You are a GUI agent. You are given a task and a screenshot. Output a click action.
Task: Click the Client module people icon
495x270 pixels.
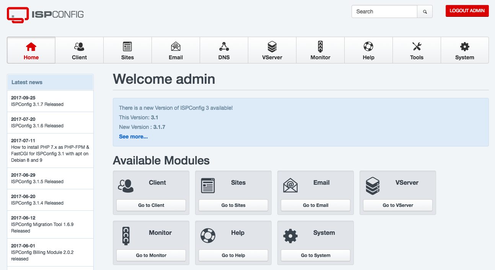[126, 185]
